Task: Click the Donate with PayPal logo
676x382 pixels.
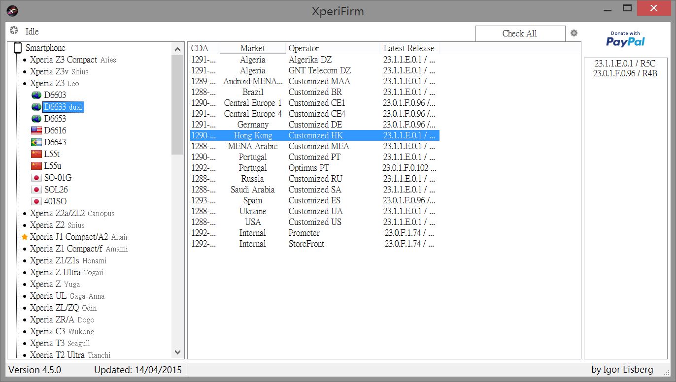Action: (625, 39)
